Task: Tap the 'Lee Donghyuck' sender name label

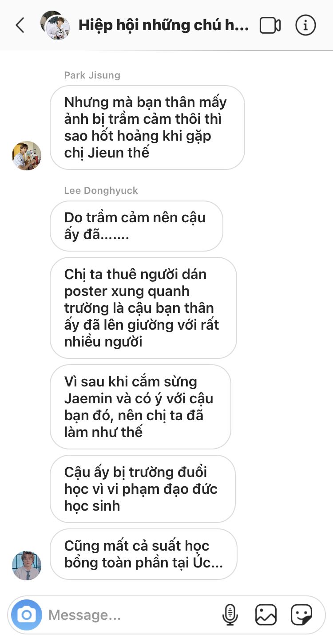Action: 101,190
